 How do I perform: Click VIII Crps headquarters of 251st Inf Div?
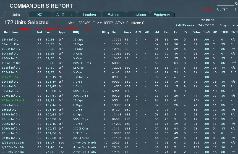(80, 133)
